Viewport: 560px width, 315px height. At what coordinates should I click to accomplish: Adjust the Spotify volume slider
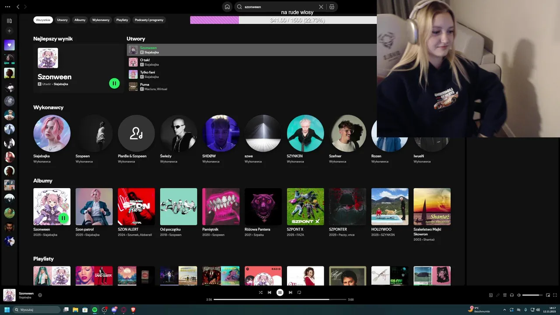pos(532,295)
